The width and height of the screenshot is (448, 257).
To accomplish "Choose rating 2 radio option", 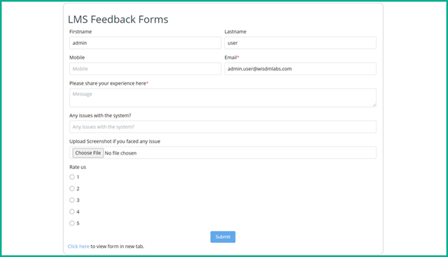I will coord(72,189).
